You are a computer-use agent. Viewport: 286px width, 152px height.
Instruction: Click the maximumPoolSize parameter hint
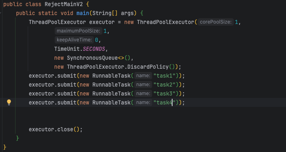click(x=78, y=31)
